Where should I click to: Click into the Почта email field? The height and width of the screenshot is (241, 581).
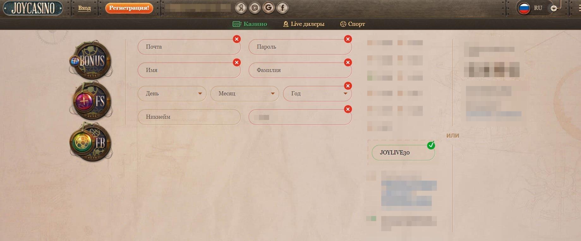(x=189, y=47)
